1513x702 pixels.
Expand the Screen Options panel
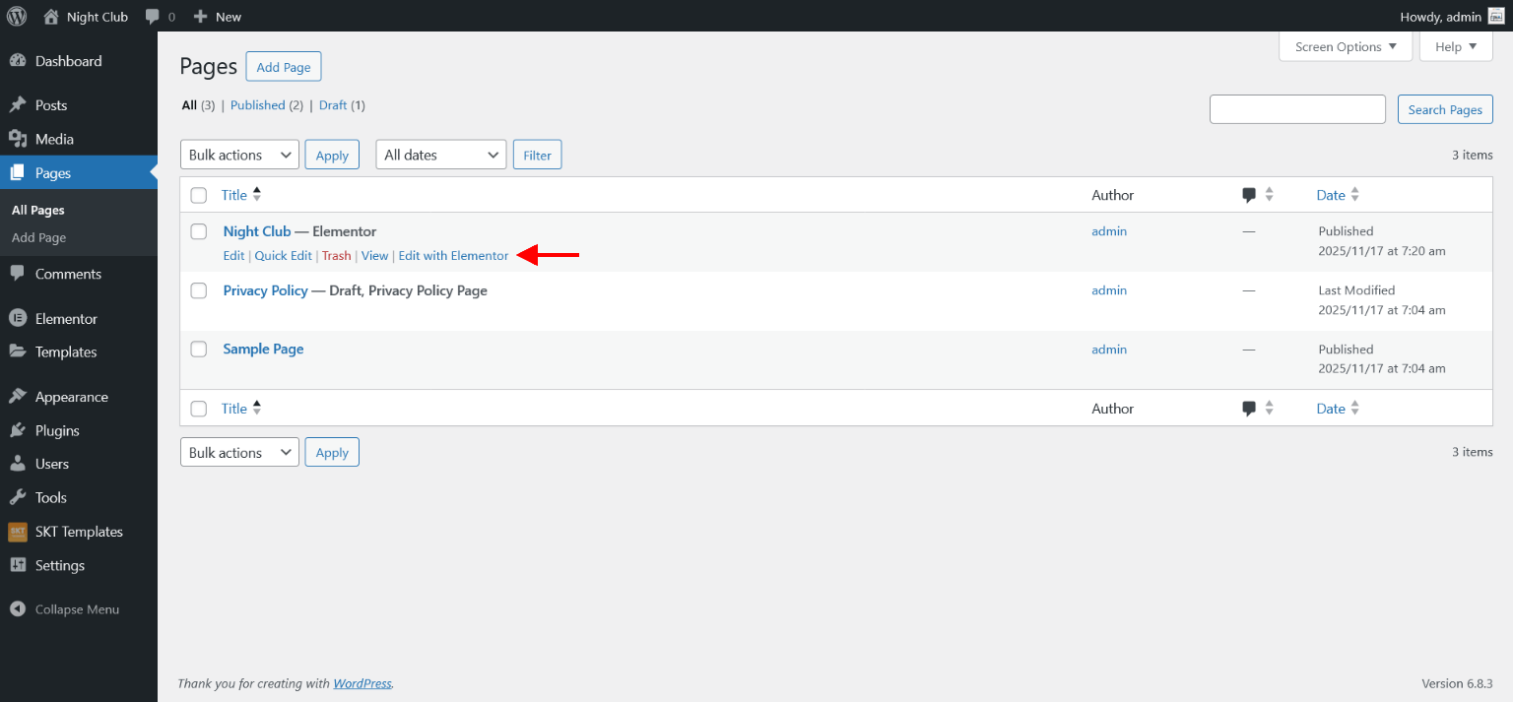tap(1345, 46)
